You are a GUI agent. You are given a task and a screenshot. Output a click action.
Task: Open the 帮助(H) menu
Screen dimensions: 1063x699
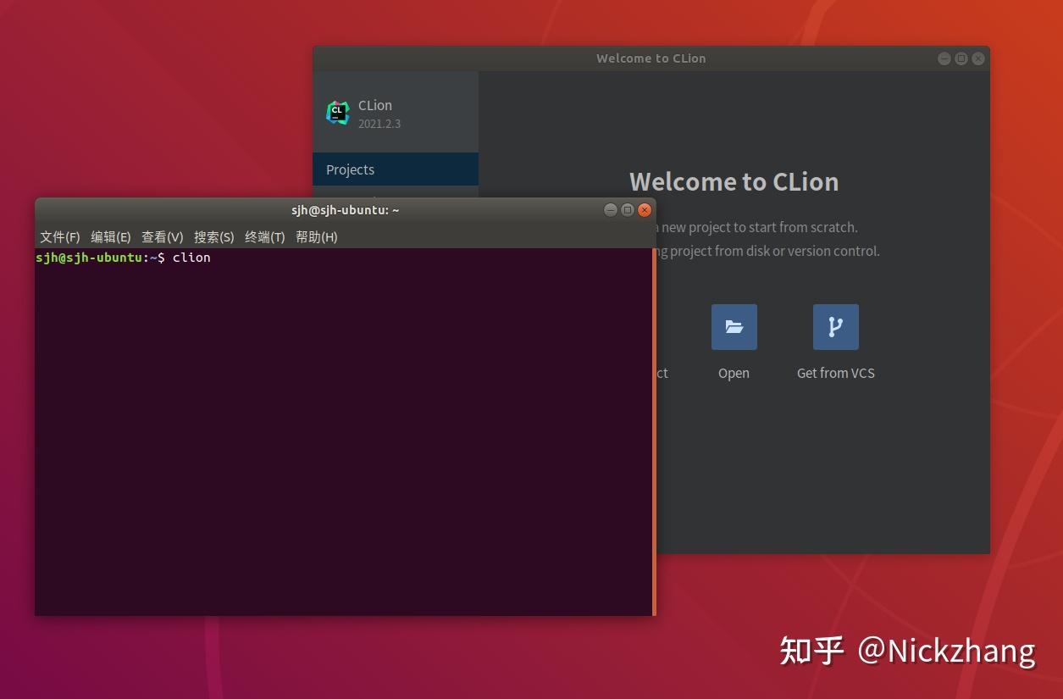(316, 237)
